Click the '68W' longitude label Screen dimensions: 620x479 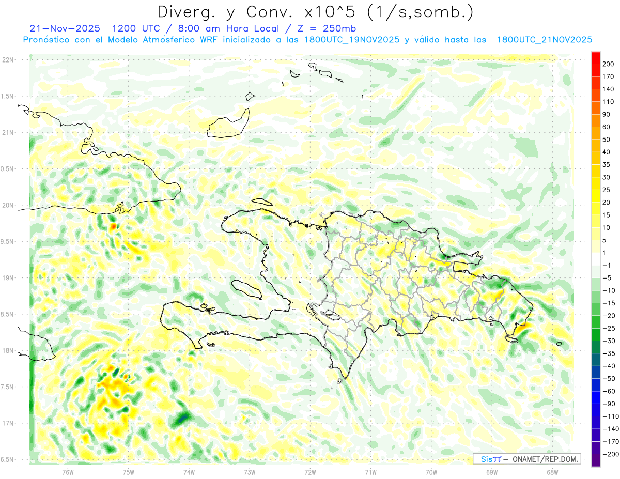point(552,472)
